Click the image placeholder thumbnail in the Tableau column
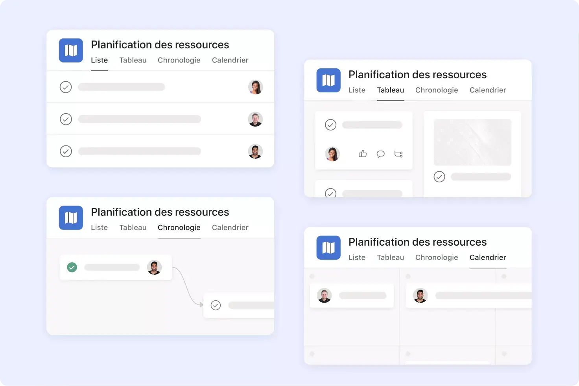The height and width of the screenshot is (386, 579). (x=472, y=142)
